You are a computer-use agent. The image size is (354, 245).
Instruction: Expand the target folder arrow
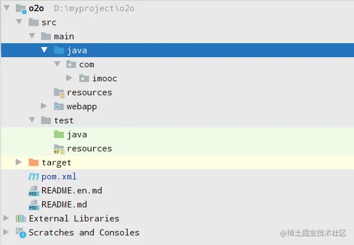pyautogui.click(x=19, y=162)
